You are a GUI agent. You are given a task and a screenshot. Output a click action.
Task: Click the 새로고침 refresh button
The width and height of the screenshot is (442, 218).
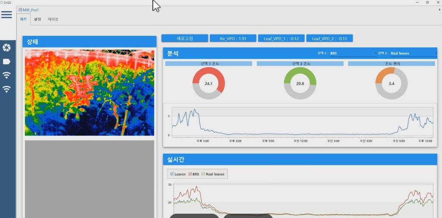point(185,38)
